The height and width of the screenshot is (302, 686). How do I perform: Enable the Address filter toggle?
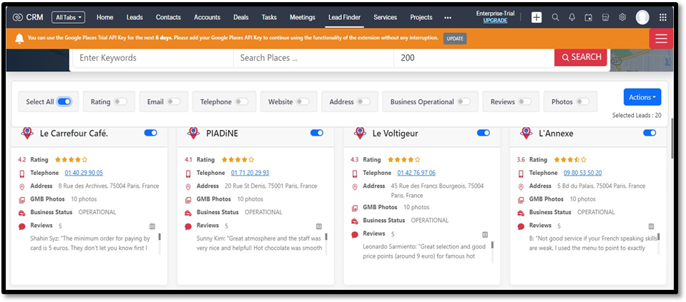[363, 101]
